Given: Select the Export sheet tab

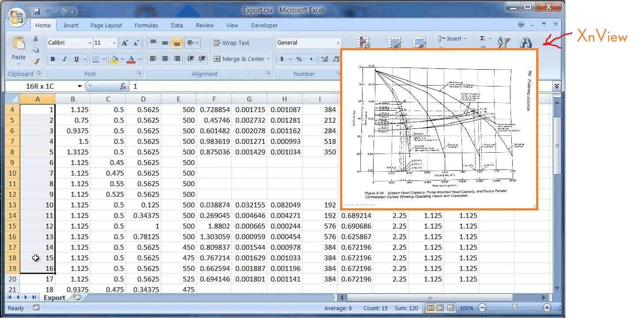Looking at the screenshot, I should click(x=54, y=298).
